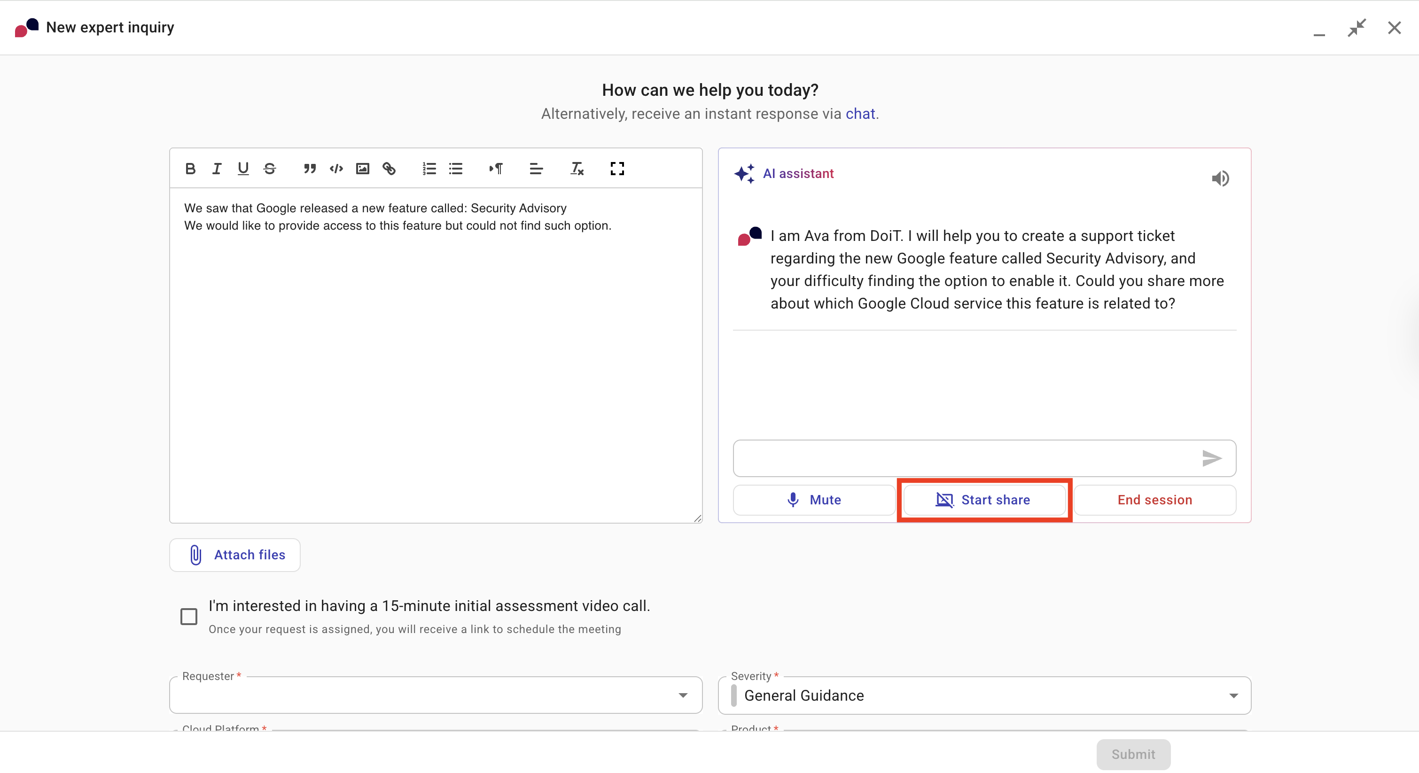Mute the microphone

814,500
